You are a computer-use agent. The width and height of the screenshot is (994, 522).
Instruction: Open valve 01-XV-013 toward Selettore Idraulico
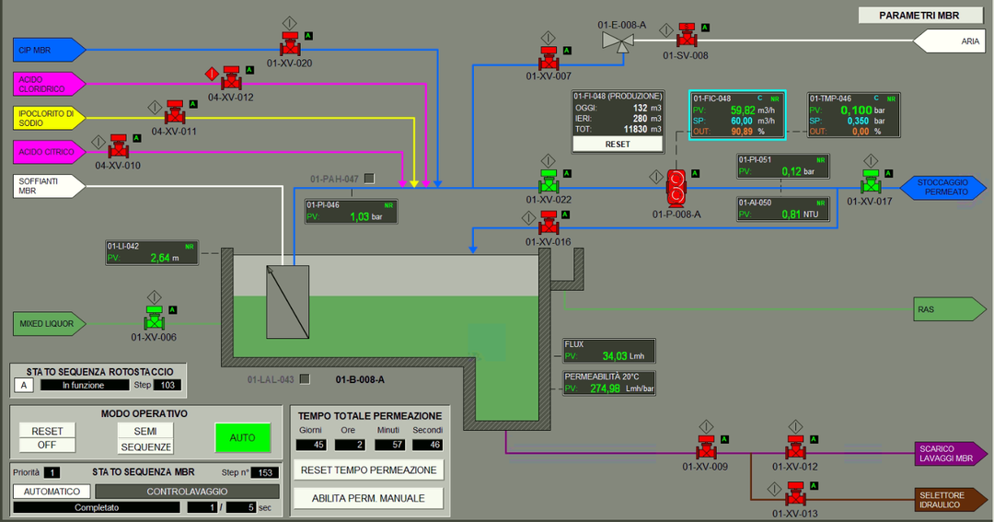pyautogui.click(x=795, y=494)
